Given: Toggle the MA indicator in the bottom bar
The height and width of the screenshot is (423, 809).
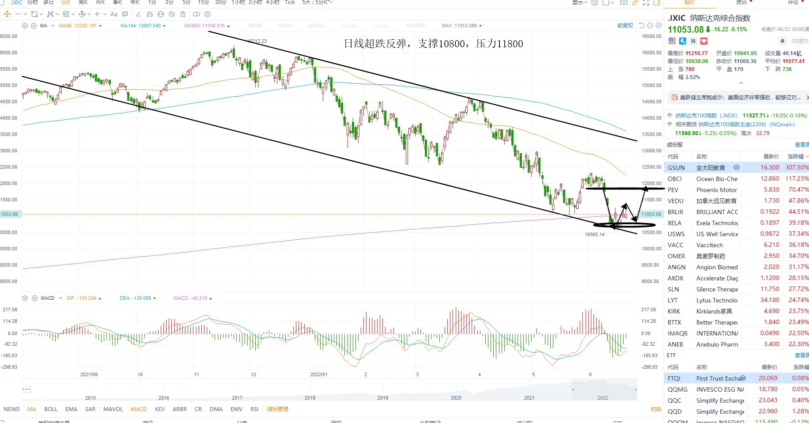Looking at the screenshot, I should pos(32,409).
